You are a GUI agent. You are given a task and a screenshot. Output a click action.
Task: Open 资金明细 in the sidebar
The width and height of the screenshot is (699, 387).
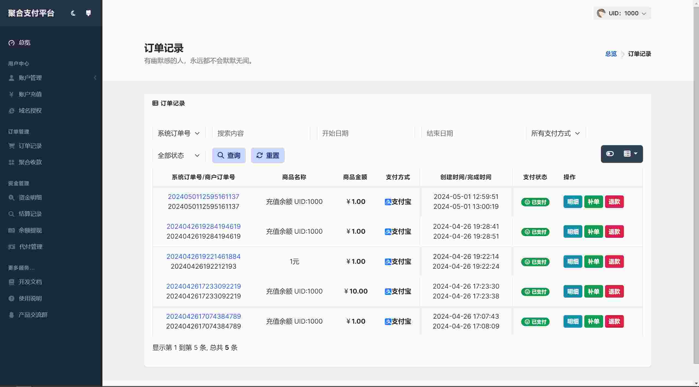coord(30,197)
